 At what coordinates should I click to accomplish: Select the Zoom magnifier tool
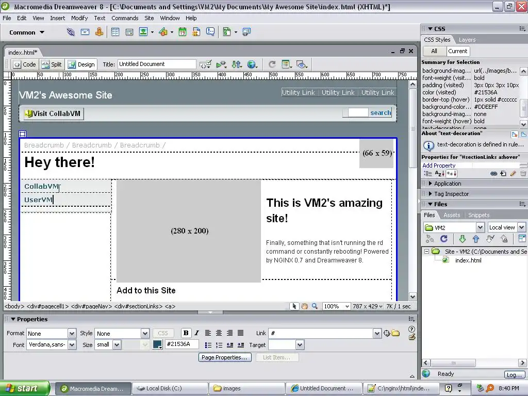point(315,306)
